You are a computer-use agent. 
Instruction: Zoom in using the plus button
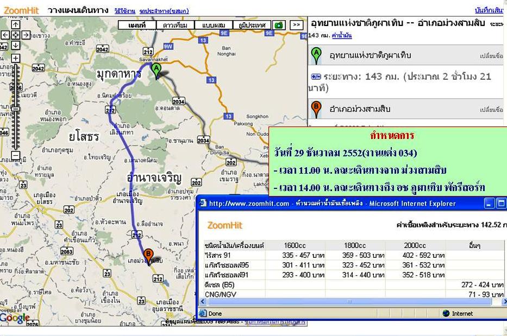coord(16,58)
